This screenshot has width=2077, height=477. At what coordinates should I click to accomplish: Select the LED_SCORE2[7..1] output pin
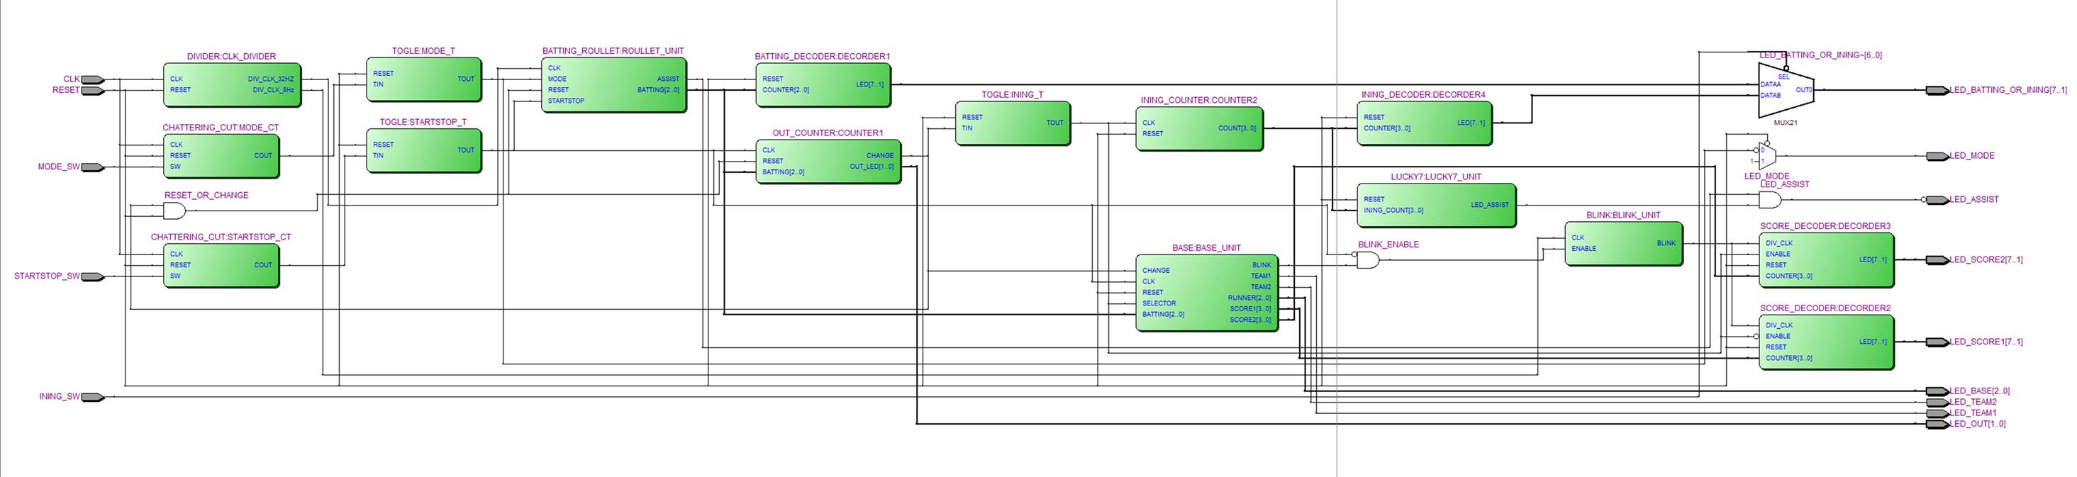(1937, 259)
